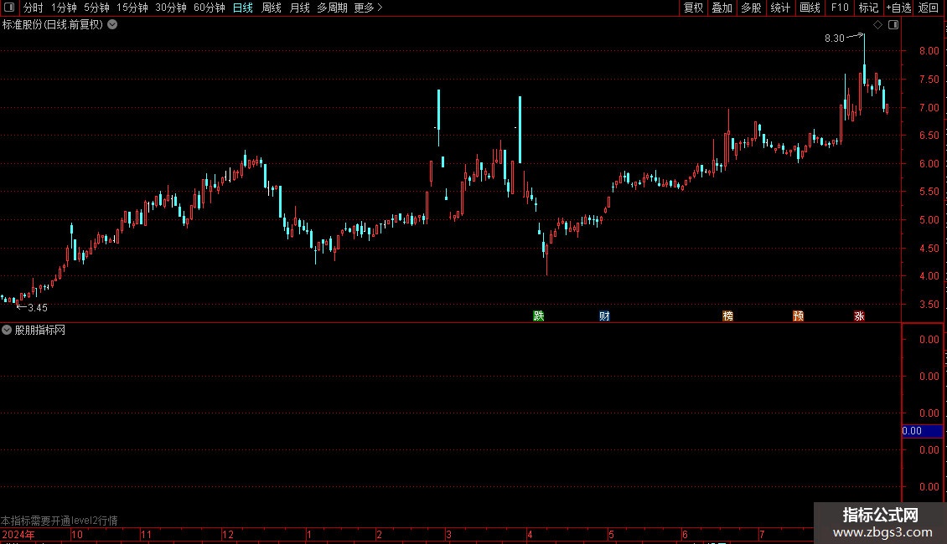Image resolution: width=947 pixels, height=544 pixels.
Task: Click the 3.45 low price label
Action: [x=38, y=308]
